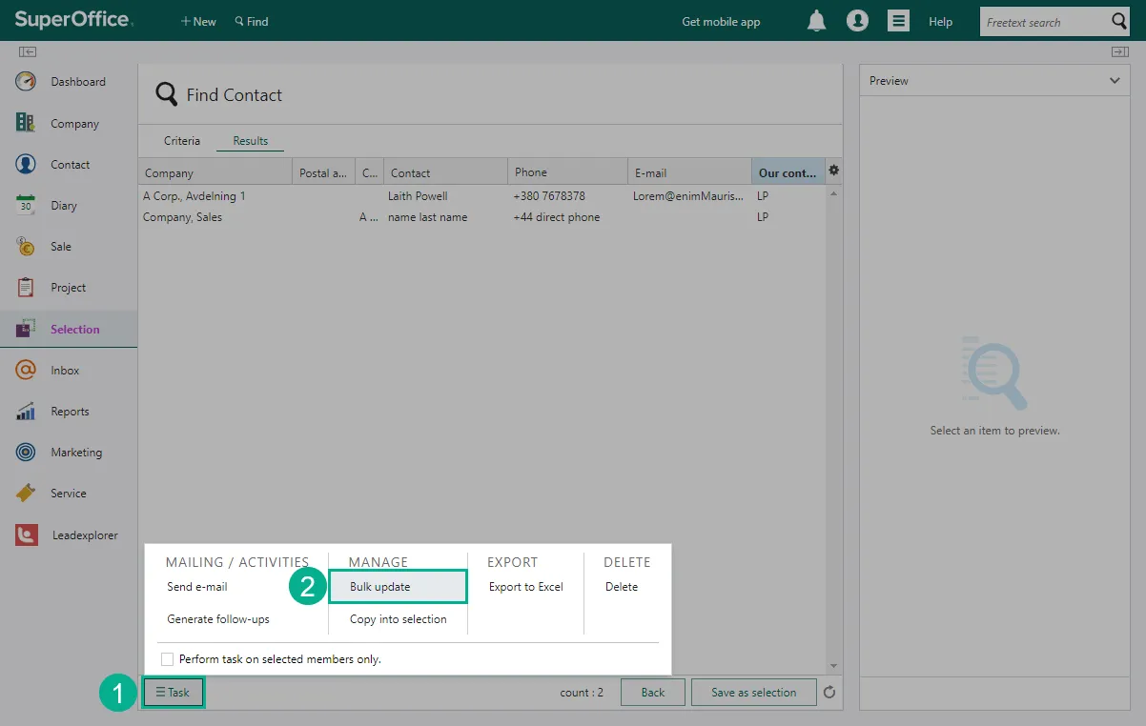Image resolution: width=1146 pixels, height=726 pixels.
Task: Open the Diary calendar icon
Action: click(26, 205)
